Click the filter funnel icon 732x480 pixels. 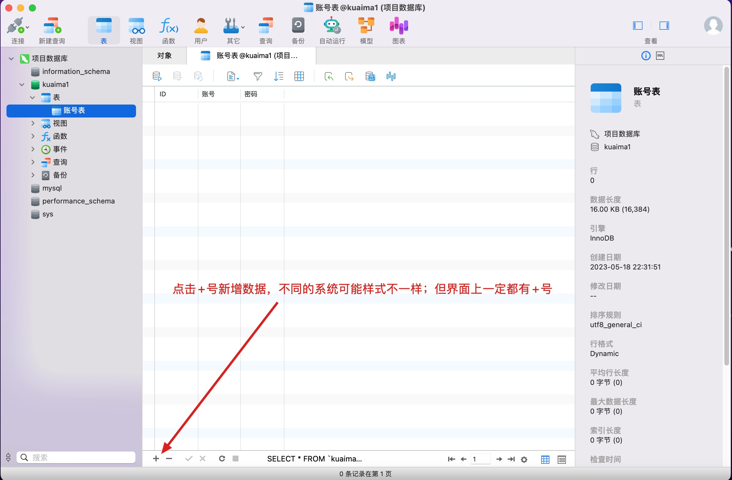(258, 76)
